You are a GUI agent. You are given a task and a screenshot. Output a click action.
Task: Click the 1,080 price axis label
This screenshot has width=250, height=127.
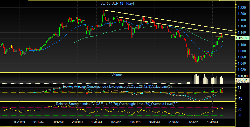pyautogui.click(x=241, y=51)
